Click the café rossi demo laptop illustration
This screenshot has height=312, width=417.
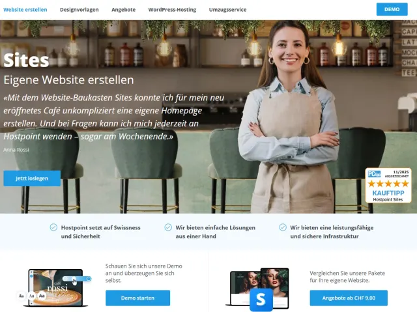coord(55,288)
